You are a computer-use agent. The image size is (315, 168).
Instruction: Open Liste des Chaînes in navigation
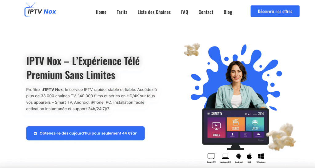point(154,12)
